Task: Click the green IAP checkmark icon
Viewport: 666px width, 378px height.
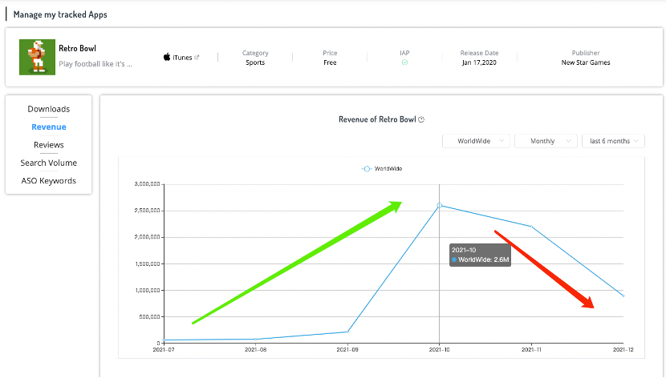Action: click(x=404, y=62)
